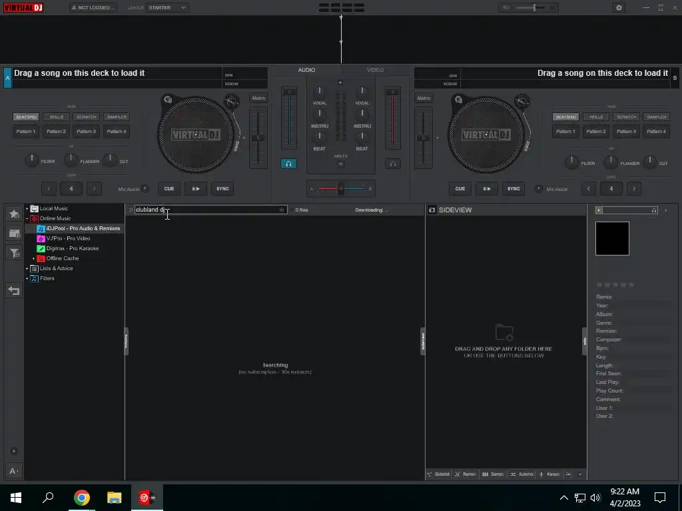Expand Local Music tree node

27,208
